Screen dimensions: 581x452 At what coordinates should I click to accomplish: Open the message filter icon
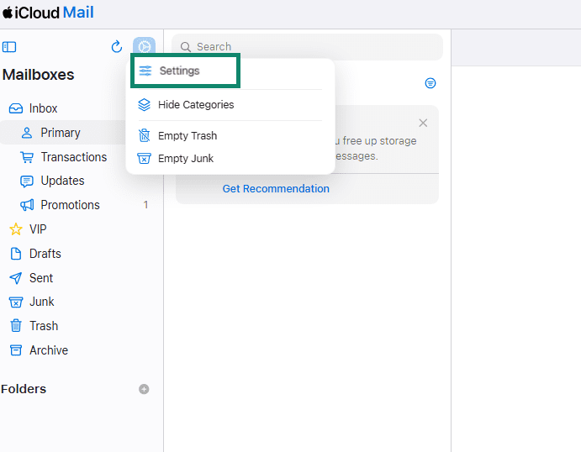[x=430, y=83]
